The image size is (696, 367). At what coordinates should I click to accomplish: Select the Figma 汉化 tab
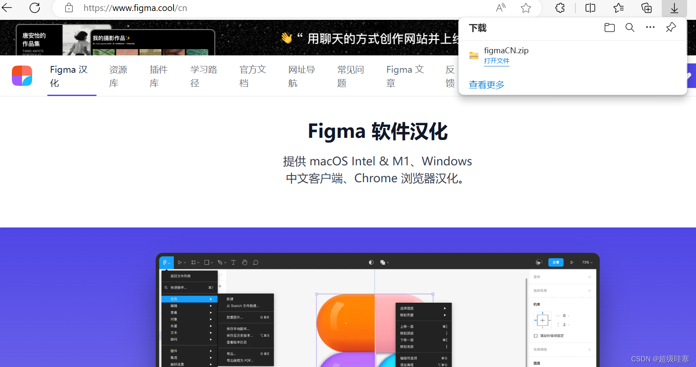[x=72, y=76]
